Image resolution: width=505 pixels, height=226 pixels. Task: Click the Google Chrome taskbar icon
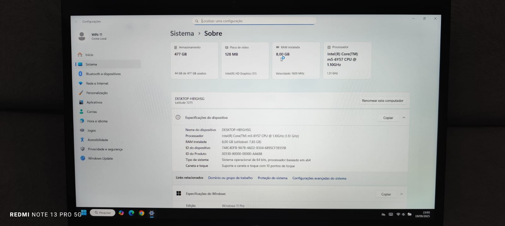point(142,213)
